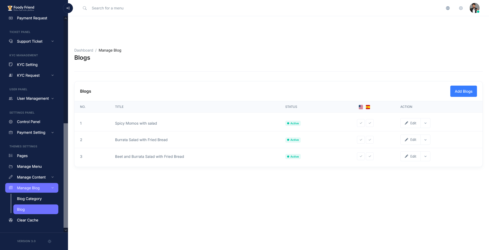489x250 pixels.
Task: Expand the KYC Request submenu
Action: point(53,75)
